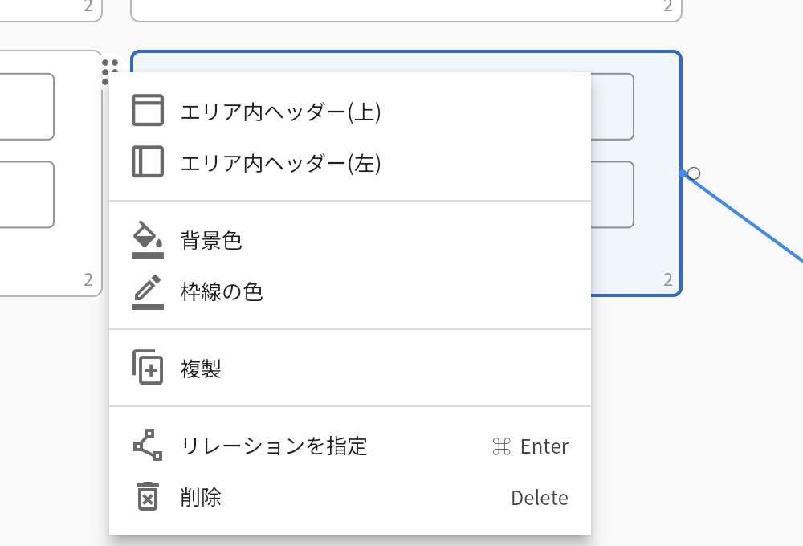Click the duplicate copy icon

click(148, 367)
